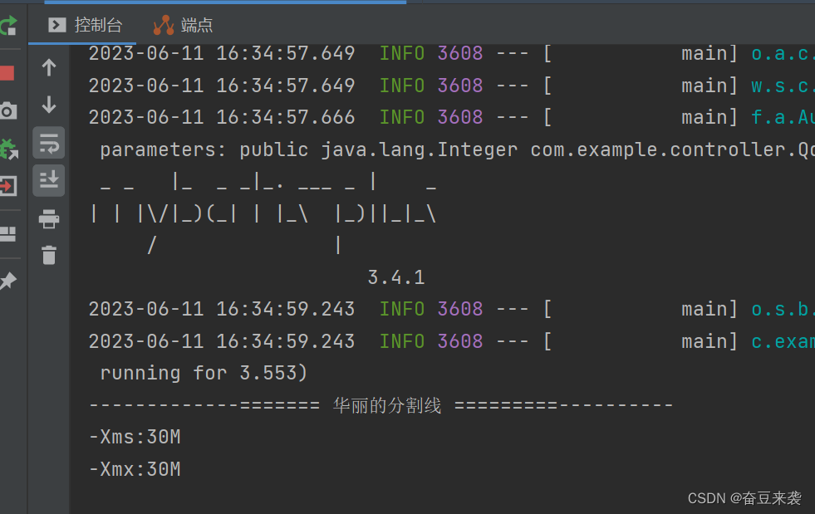Toggle the pin tab icon
Viewport: 815px width, 514px height.
(7, 281)
